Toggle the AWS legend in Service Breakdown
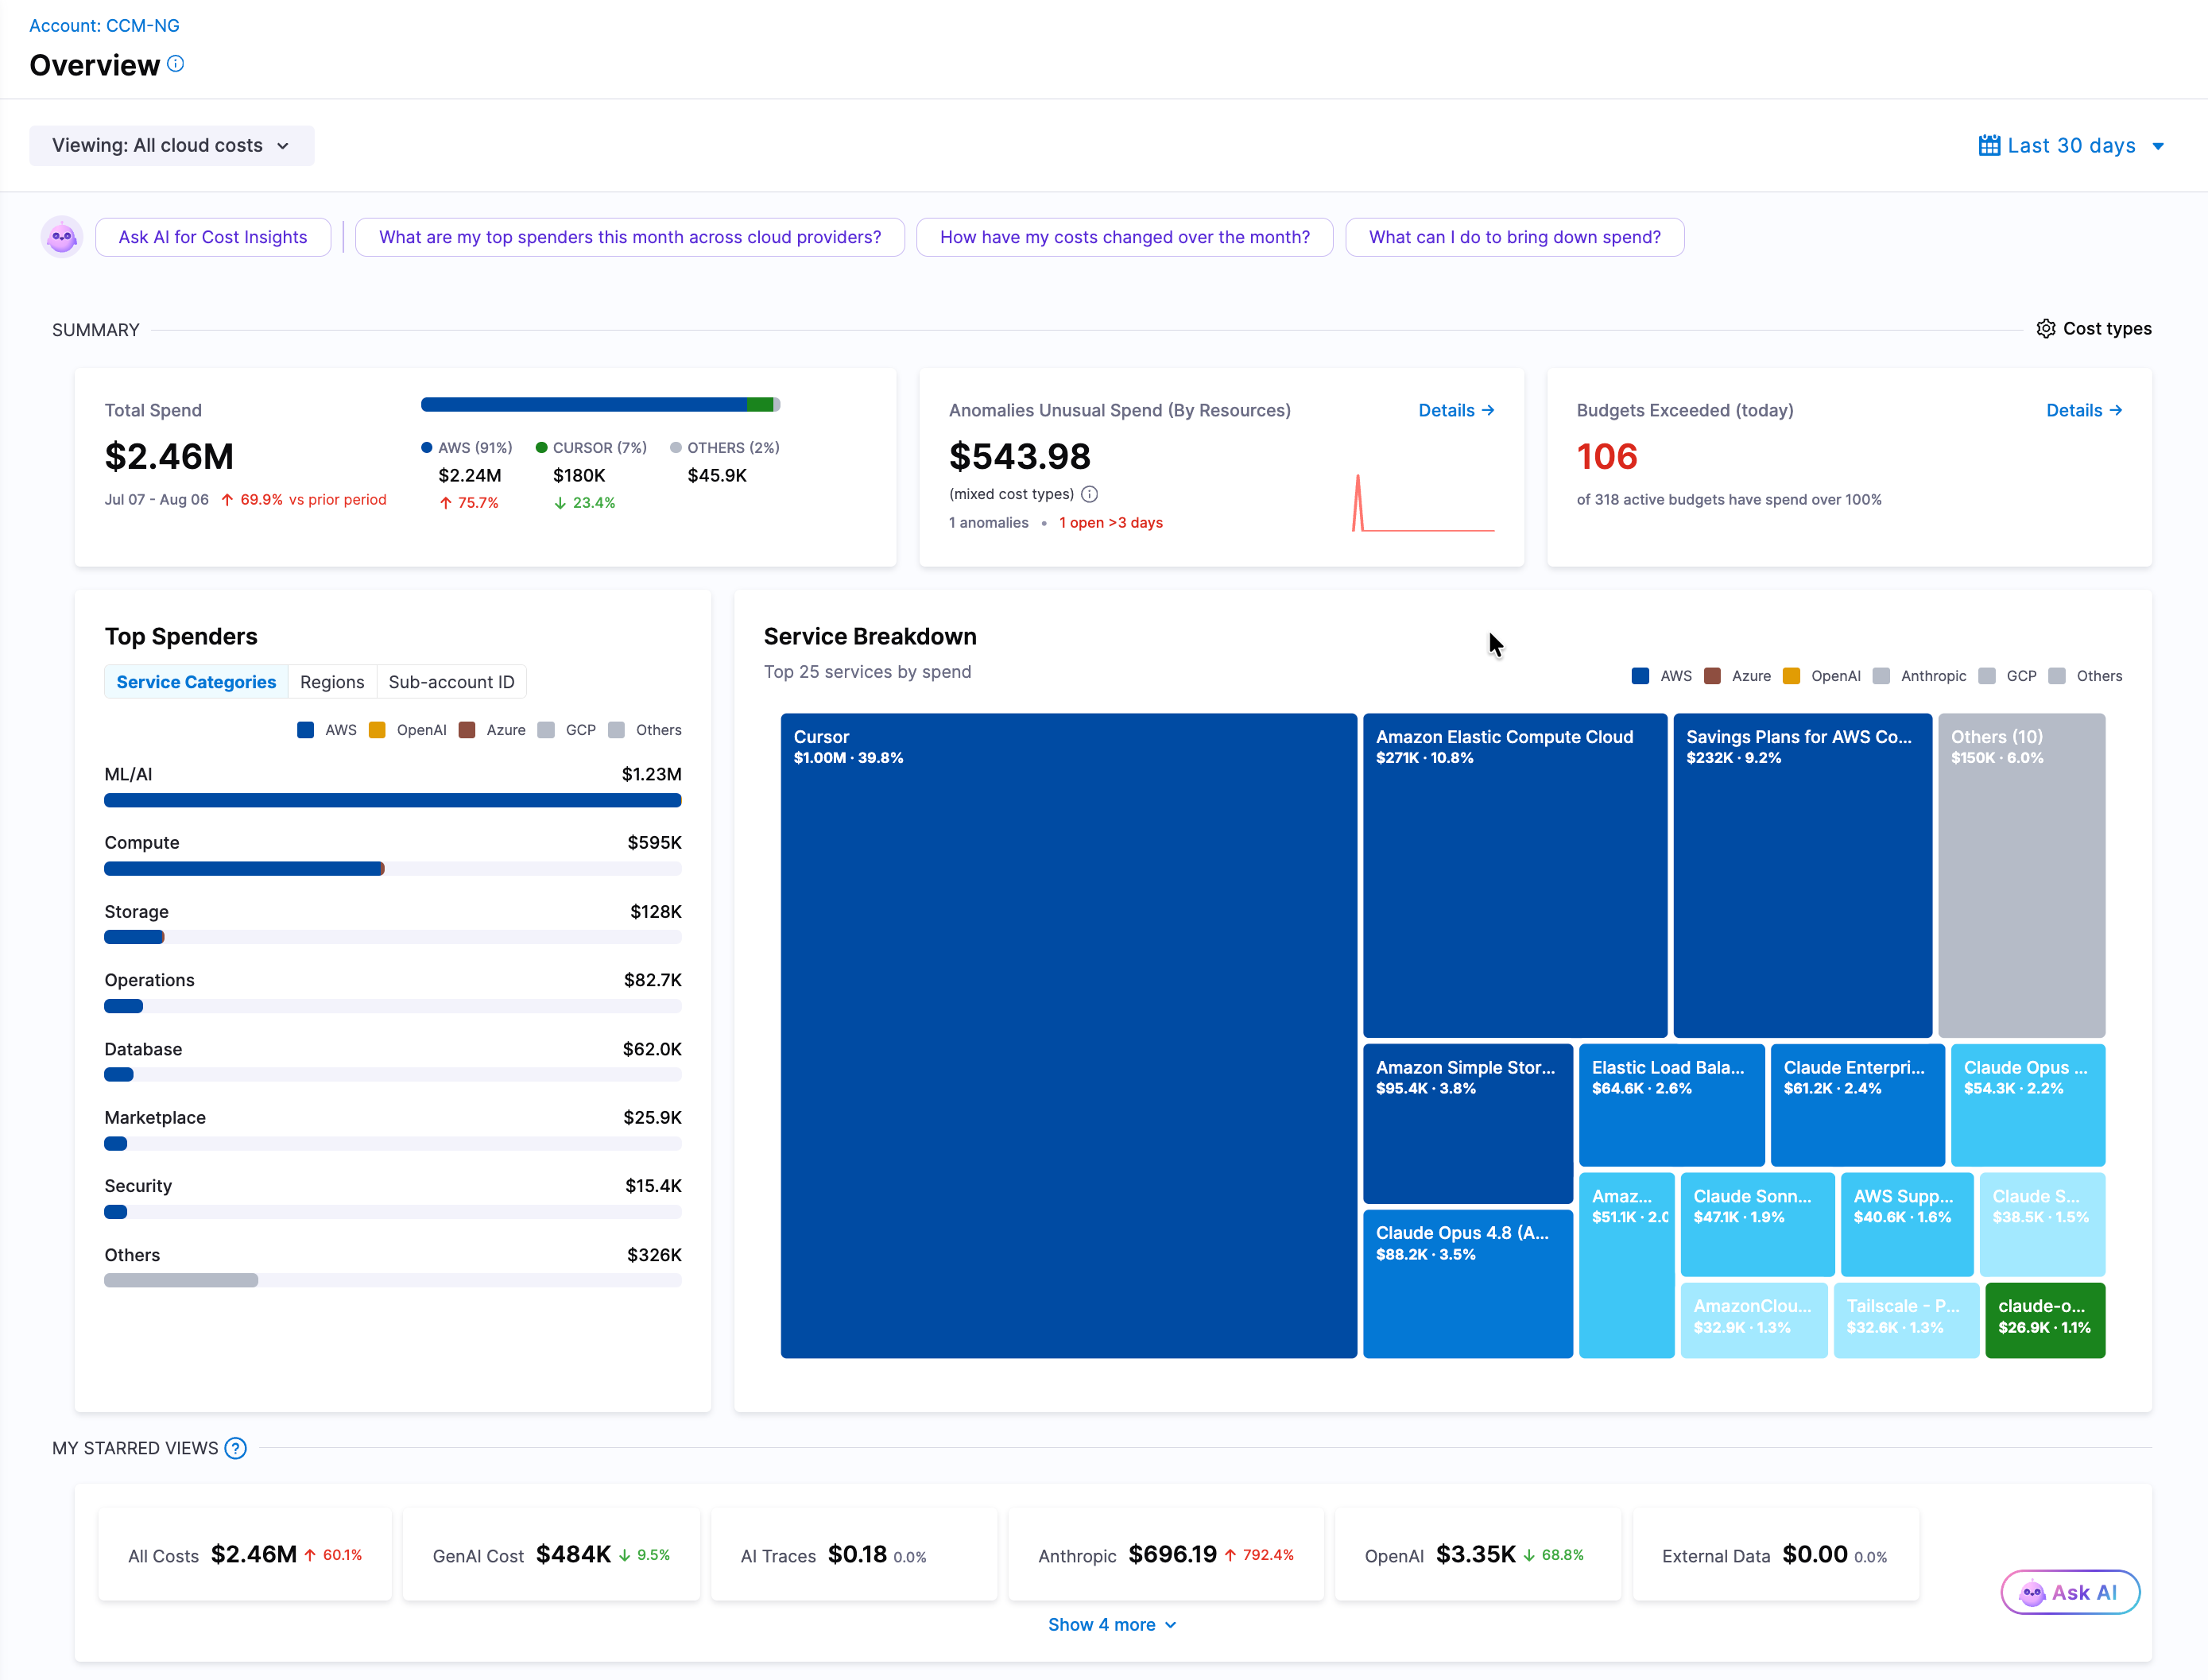The image size is (2208, 1680). pyautogui.click(x=1661, y=676)
